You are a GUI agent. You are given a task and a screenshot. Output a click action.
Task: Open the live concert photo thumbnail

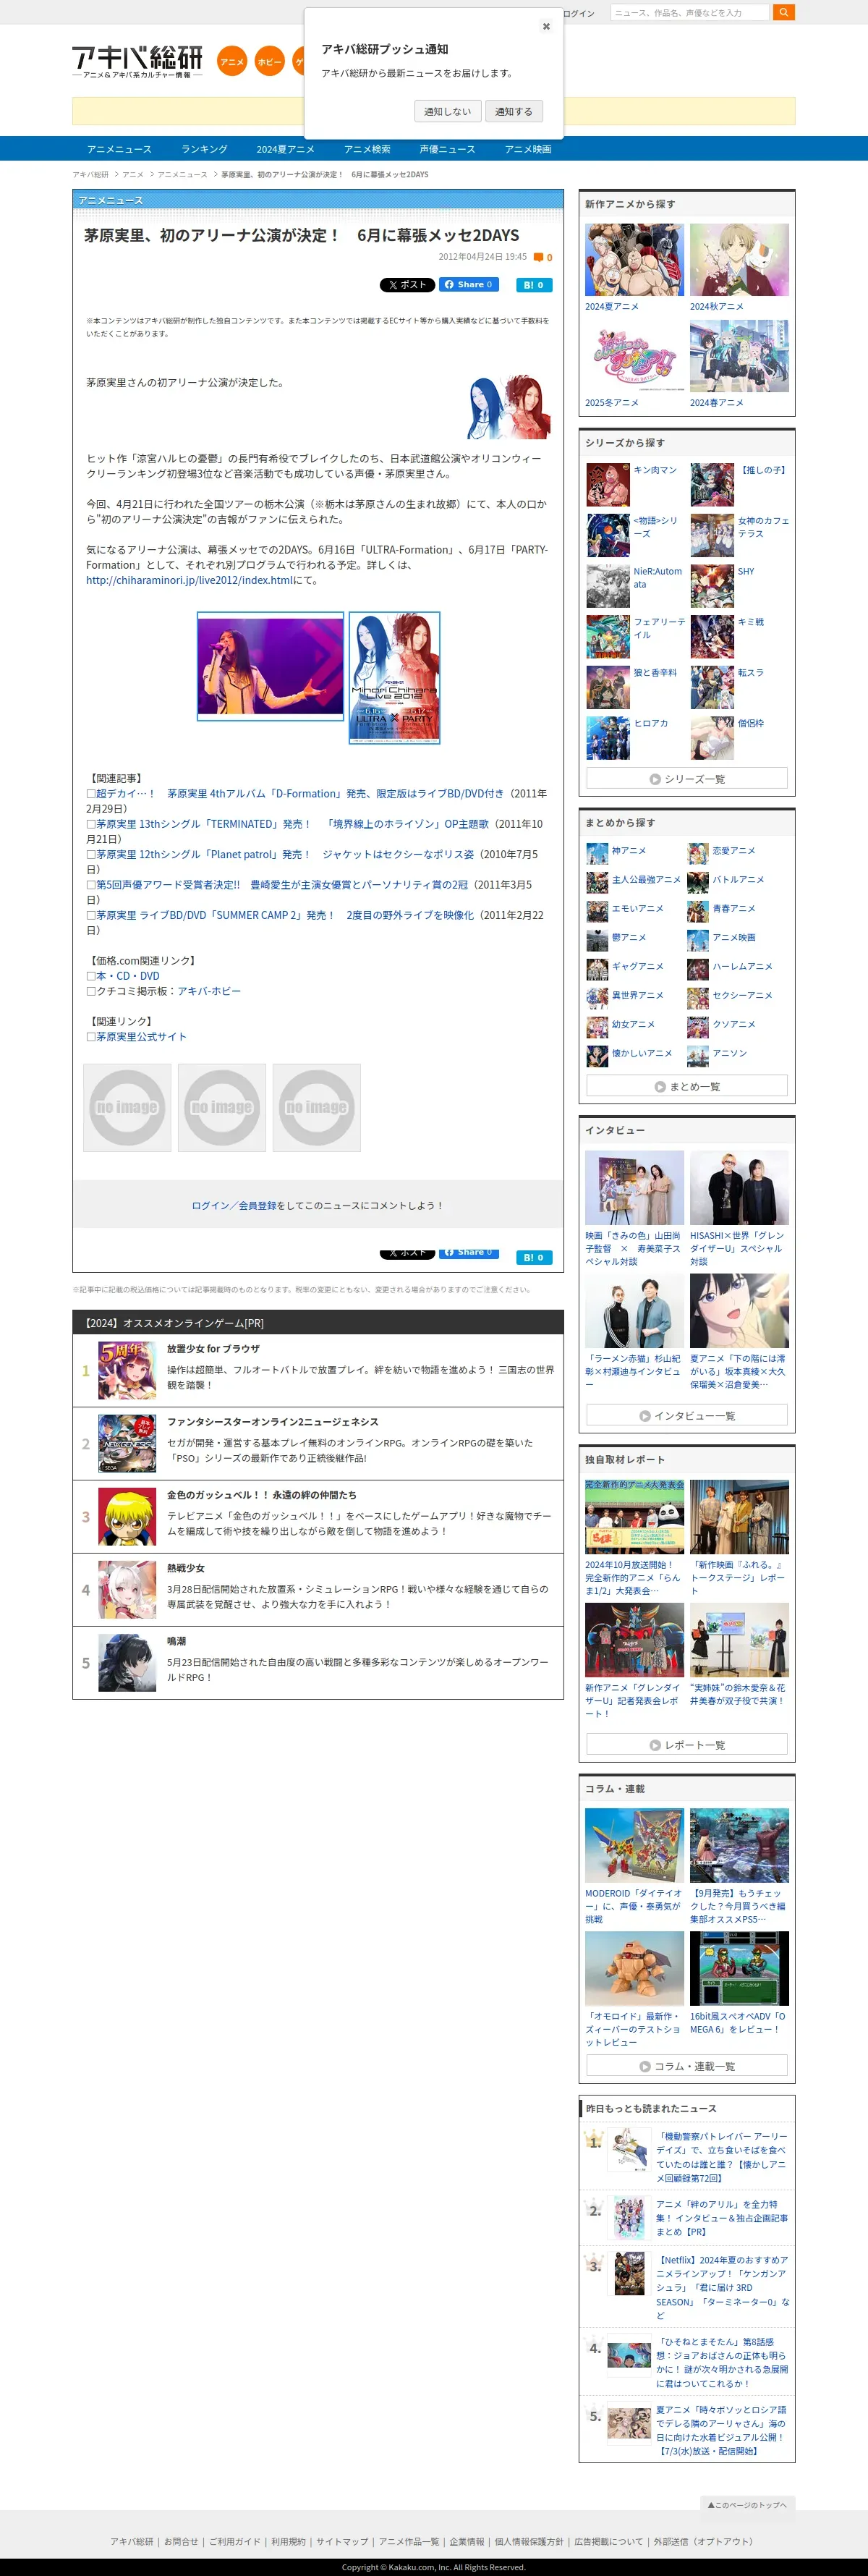pyautogui.click(x=270, y=666)
